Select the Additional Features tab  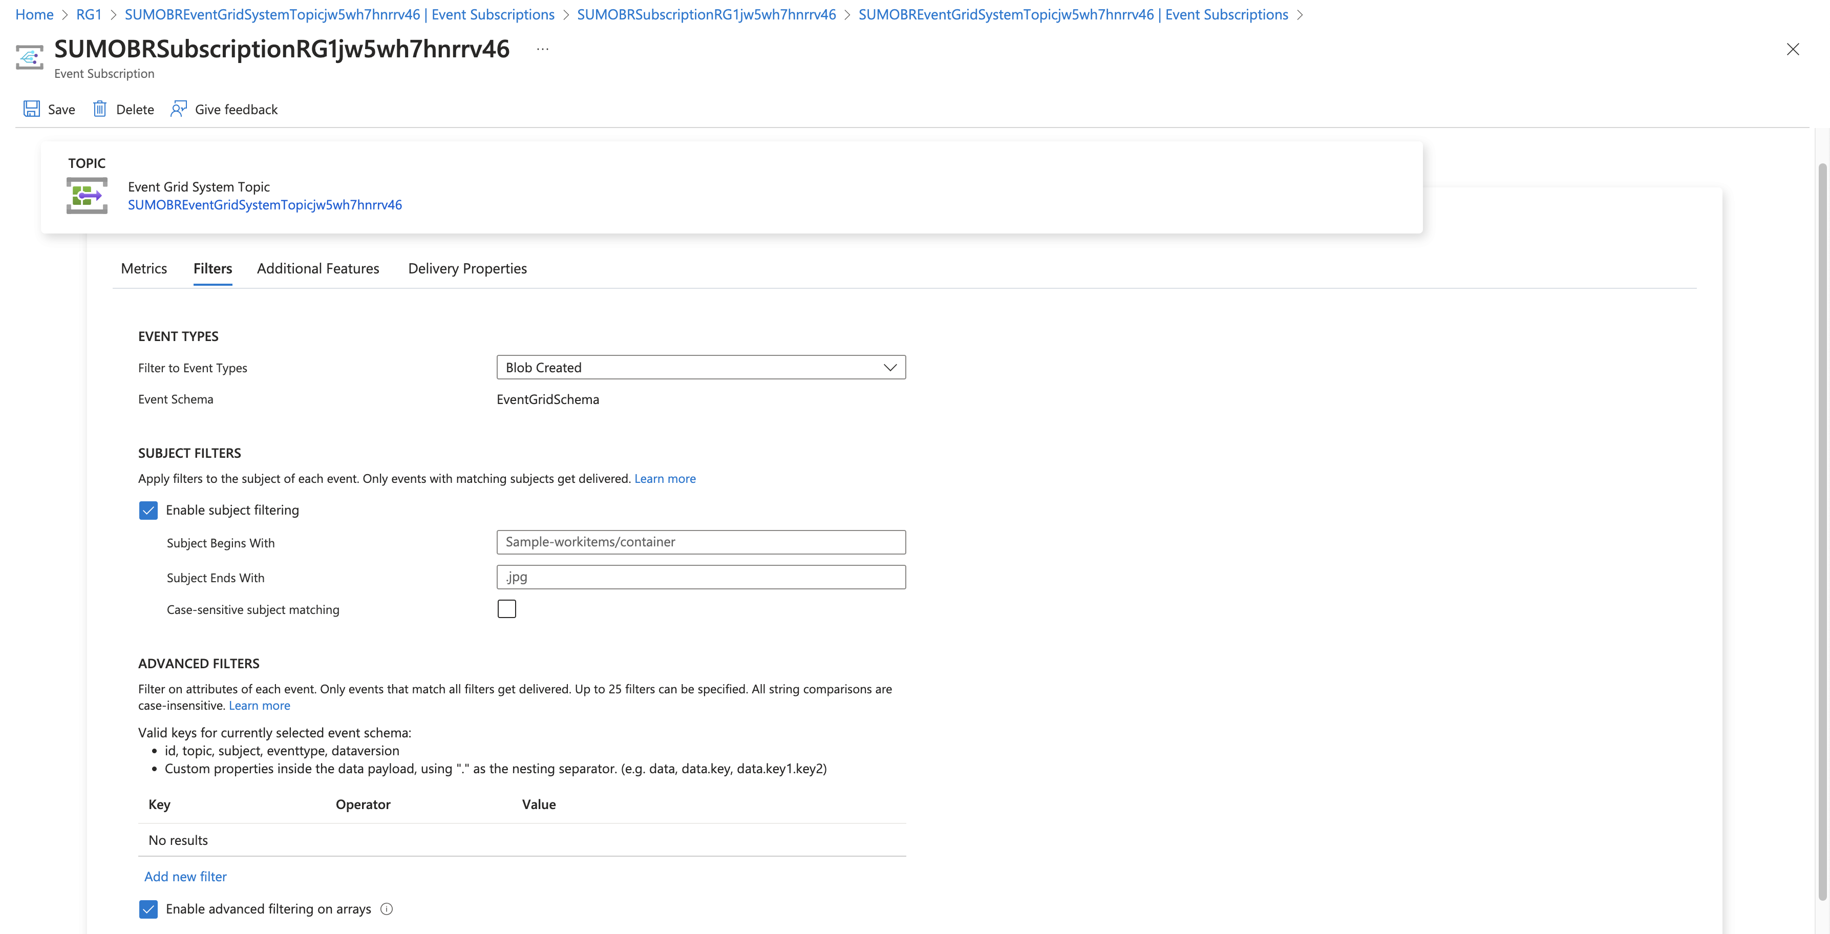click(317, 268)
